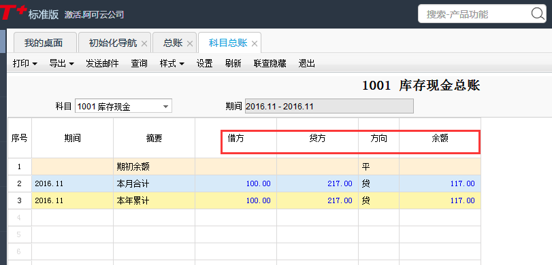Viewport: 552px width, 265px height.
Task: Click the 期间 2016.11 - 2016.11 field
Action: (329, 106)
